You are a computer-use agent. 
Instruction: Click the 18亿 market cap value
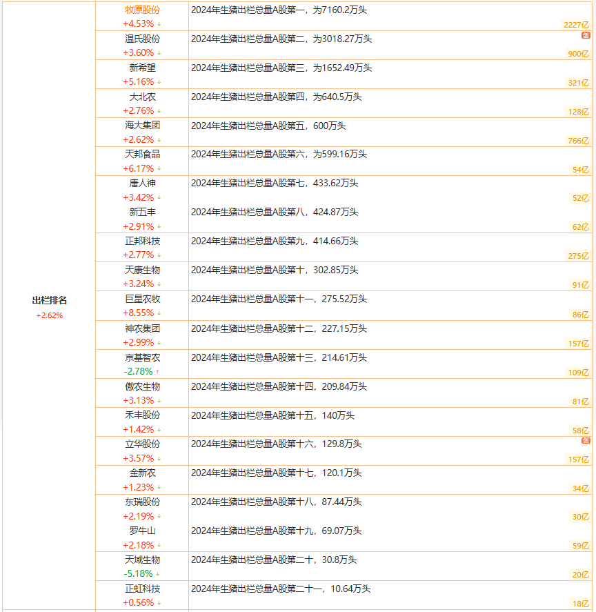(x=581, y=604)
